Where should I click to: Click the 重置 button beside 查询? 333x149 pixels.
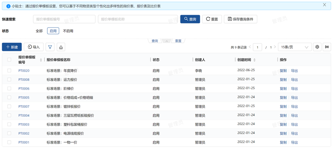click(x=212, y=19)
